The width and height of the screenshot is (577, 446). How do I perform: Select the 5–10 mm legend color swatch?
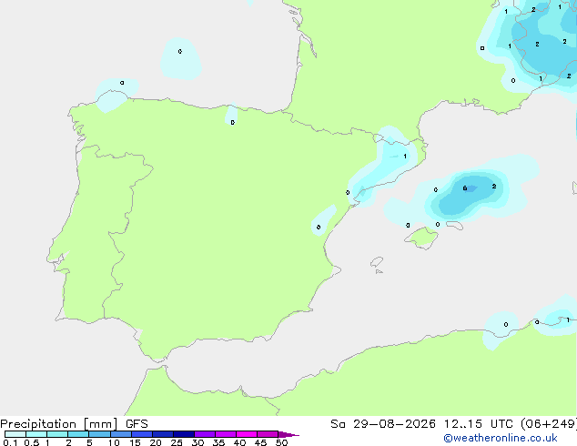pos(99,434)
